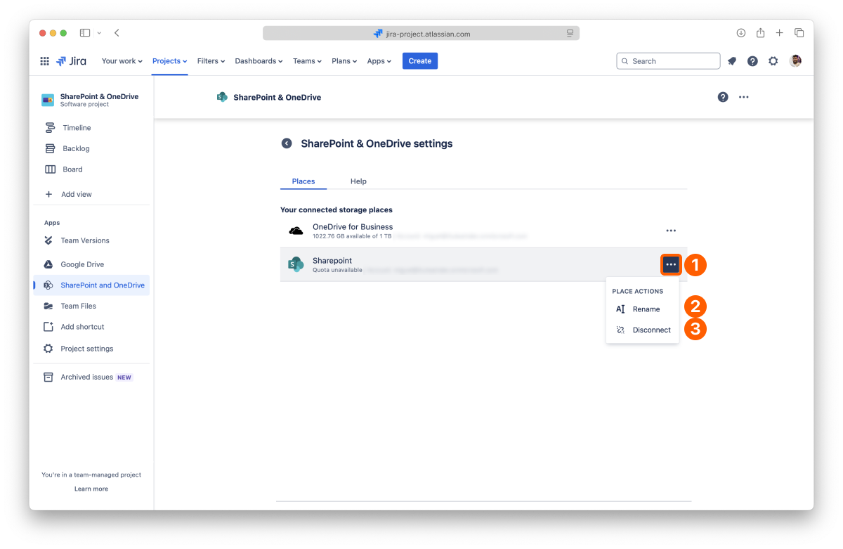Open more actions for OneDrive for Business
The width and height of the screenshot is (843, 549).
671,231
